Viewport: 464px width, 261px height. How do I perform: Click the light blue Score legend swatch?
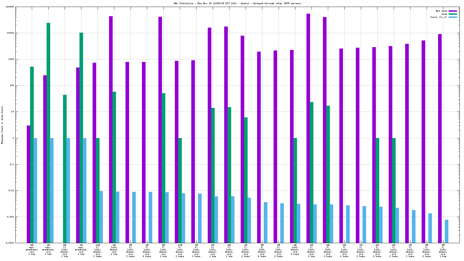pos(453,17)
